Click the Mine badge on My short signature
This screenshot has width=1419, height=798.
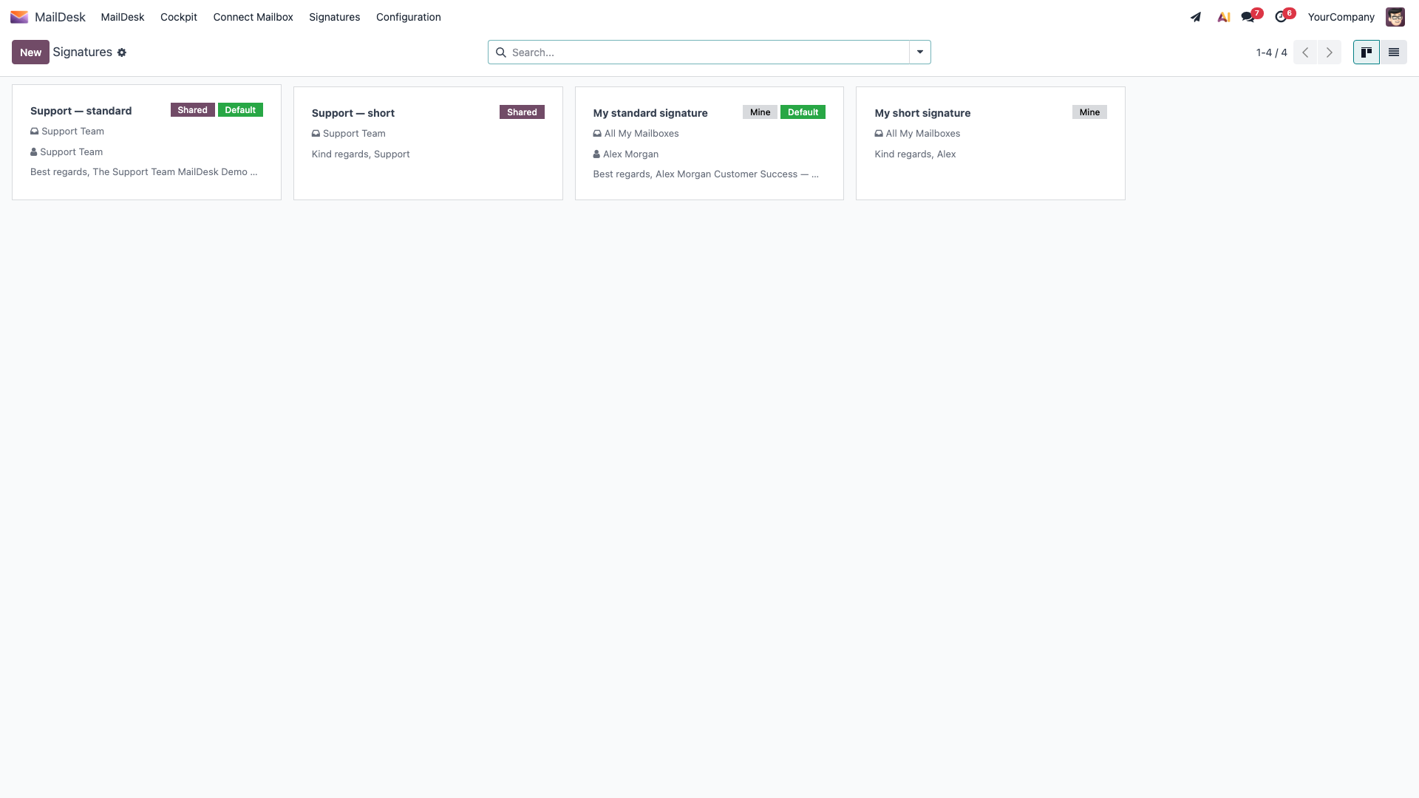pyautogui.click(x=1089, y=112)
